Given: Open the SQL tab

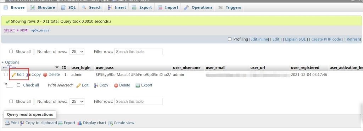Looking at the screenshot, I should pyautogui.click(x=68, y=7).
